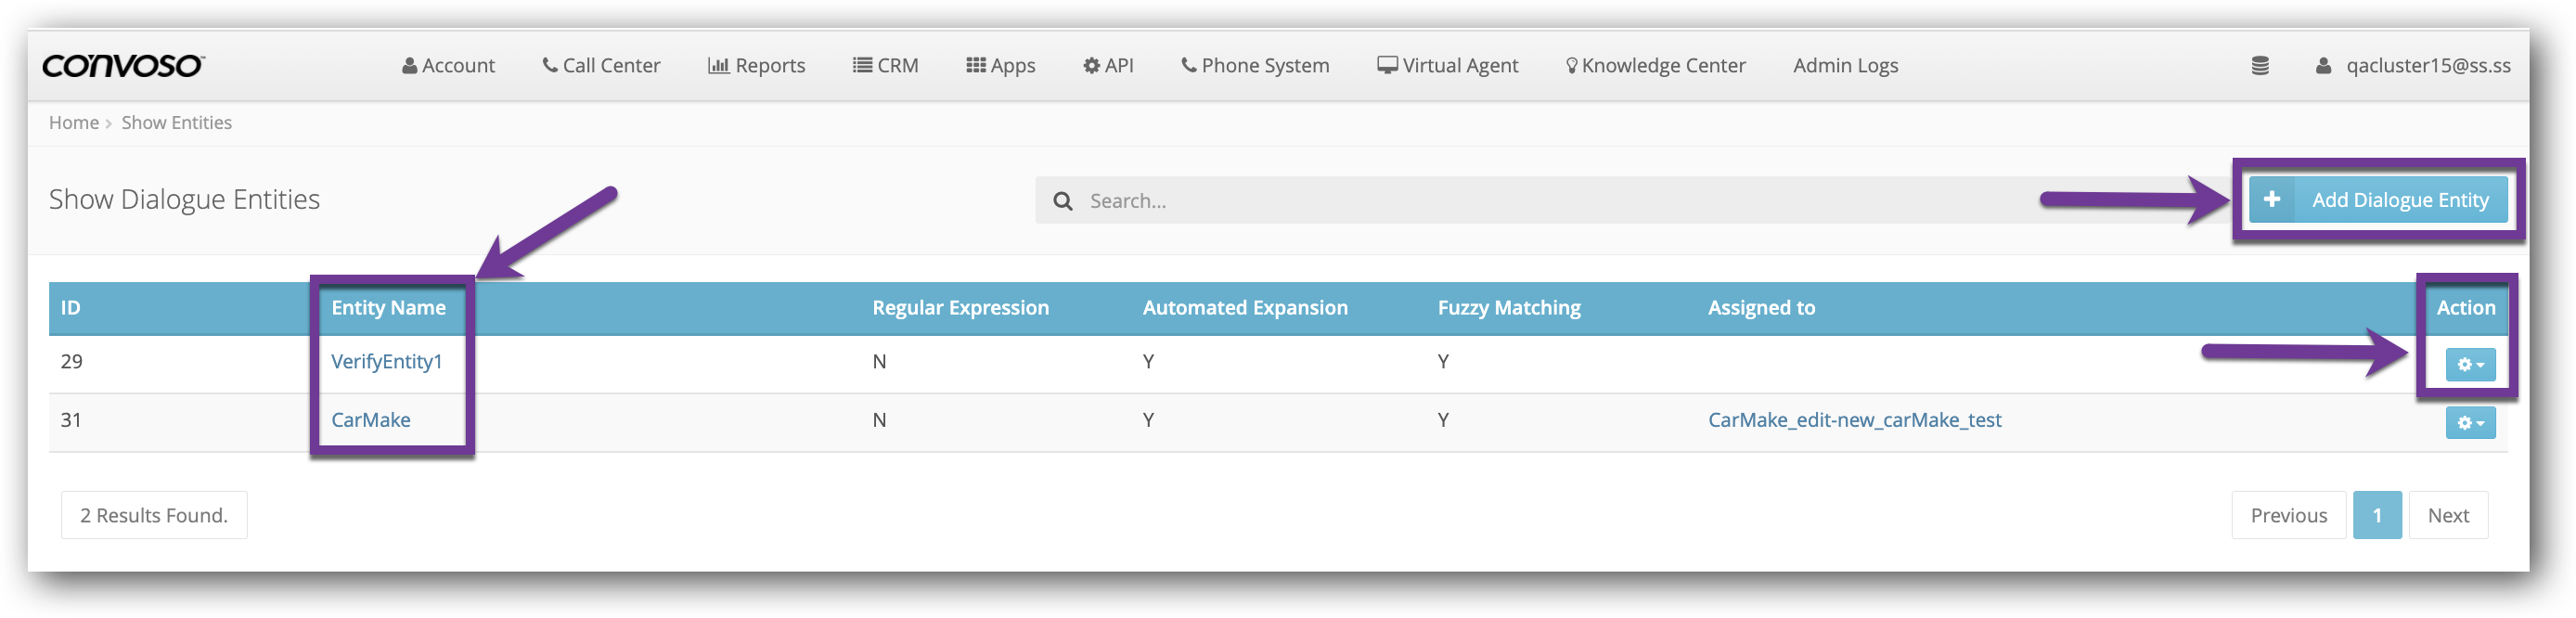Open the Call Center menu
2576x618 pixels.
[x=601, y=66]
